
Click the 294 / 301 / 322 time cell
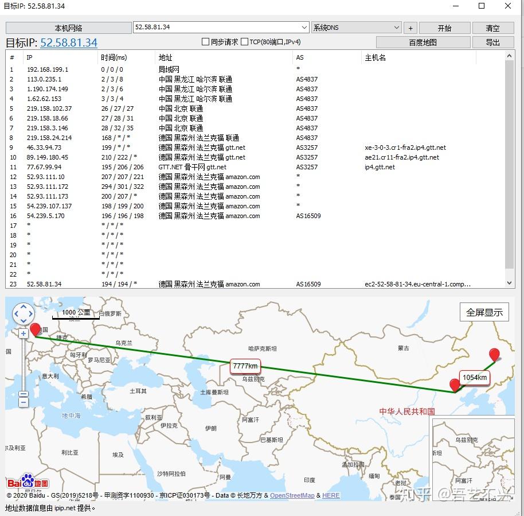(123, 187)
